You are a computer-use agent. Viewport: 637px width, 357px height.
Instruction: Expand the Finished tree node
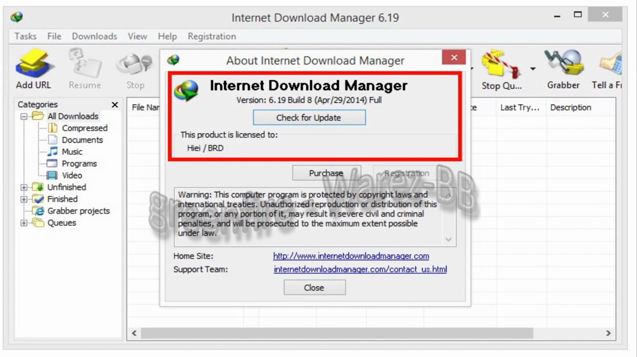tap(24, 199)
